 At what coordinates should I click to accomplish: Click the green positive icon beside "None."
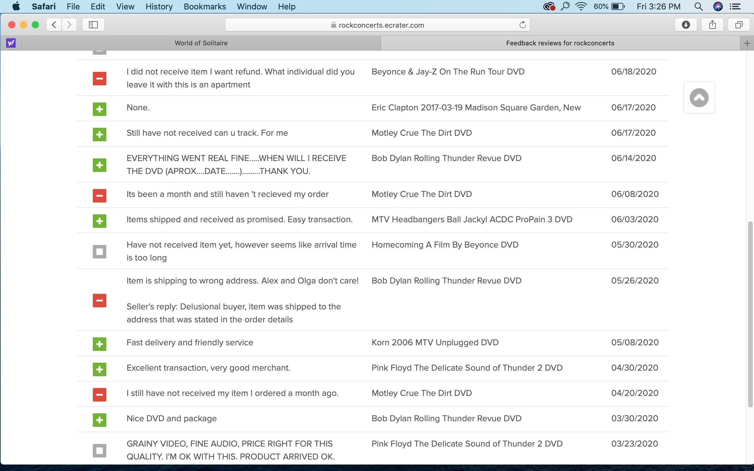[x=99, y=109]
